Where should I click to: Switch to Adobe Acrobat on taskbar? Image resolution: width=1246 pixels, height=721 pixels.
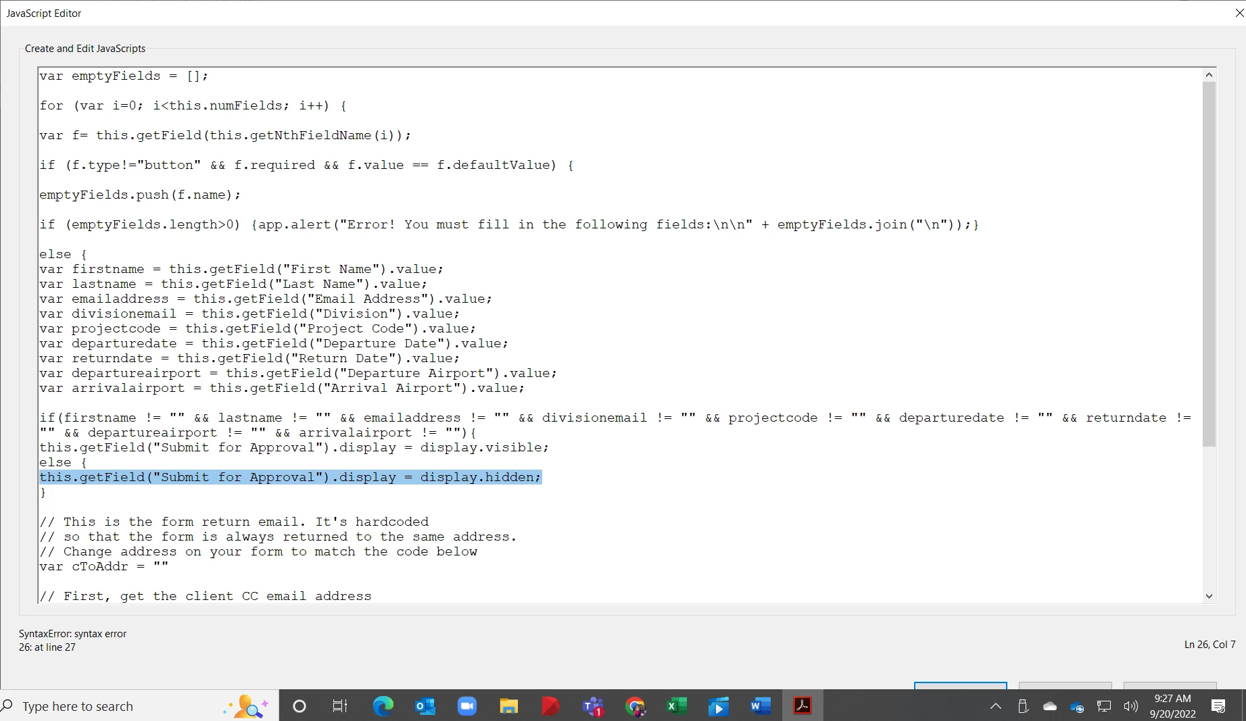pos(802,706)
